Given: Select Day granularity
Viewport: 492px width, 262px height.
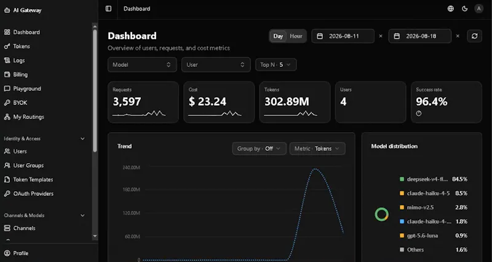Looking at the screenshot, I should pos(278,36).
